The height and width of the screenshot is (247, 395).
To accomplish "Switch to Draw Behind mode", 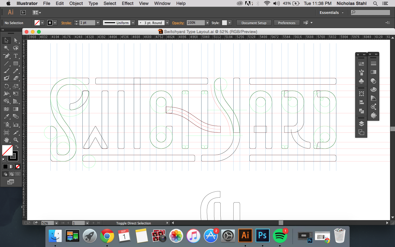I will (x=11, y=174).
